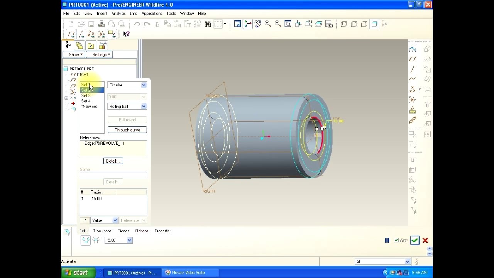The height and width of the screenshot is (278, 494).
Task: Click the Repaint screen icon
Action: pyautogui.click(x=238, y=24)
